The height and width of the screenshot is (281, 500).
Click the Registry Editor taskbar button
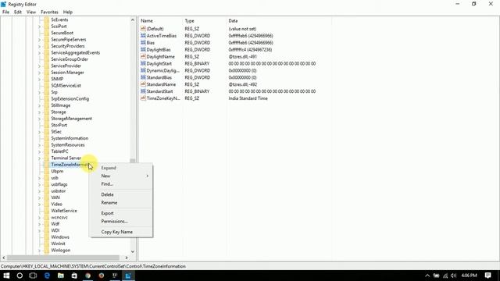click(x=128, y=276)
